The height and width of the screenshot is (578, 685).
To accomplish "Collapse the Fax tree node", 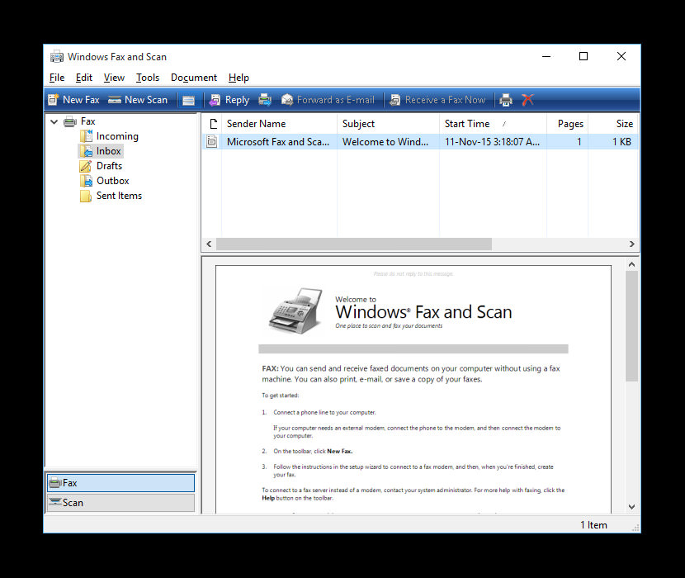I will pos(54,121).
